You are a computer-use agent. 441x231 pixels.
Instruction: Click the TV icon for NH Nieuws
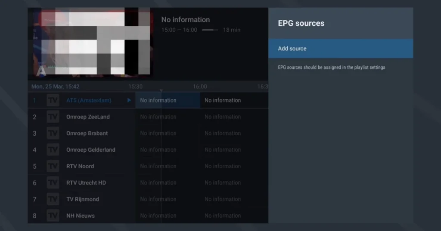coord(53,216)
